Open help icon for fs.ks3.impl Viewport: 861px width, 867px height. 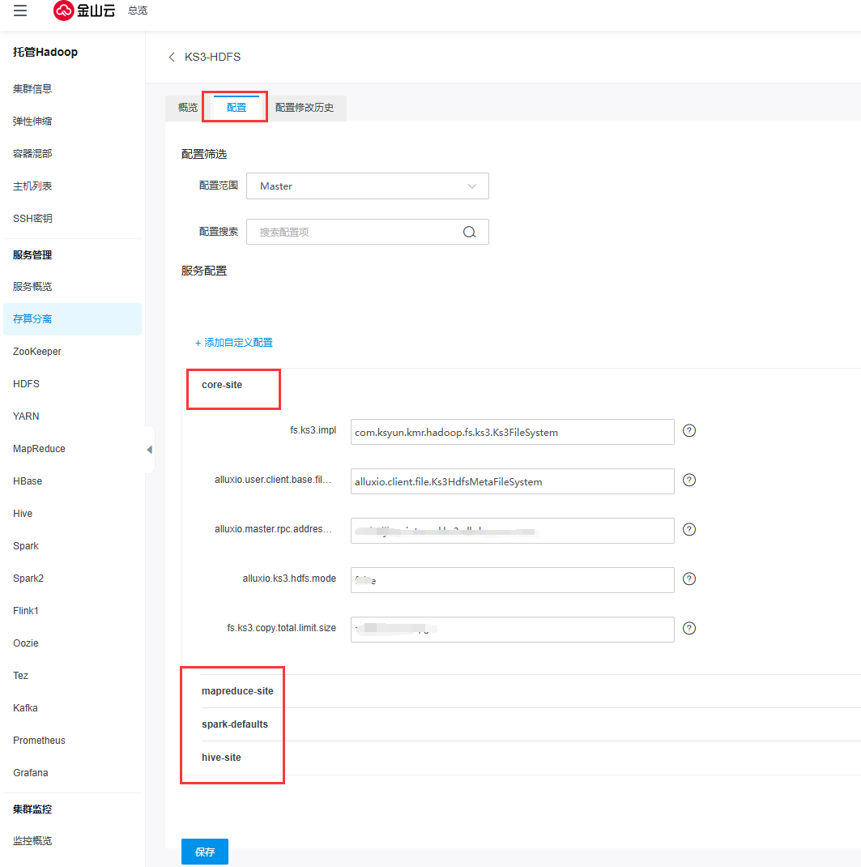(x=689, y=431)
